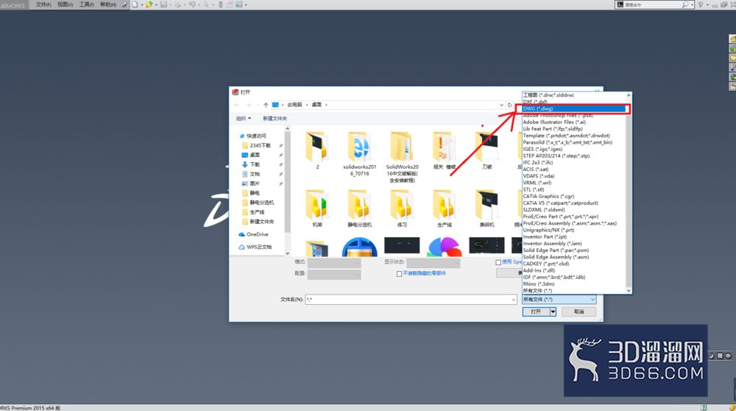Select 工程图 (*.drw;*.slddrw) file type
The width and height of the screenshot is (736, 411).
[573, 95]
